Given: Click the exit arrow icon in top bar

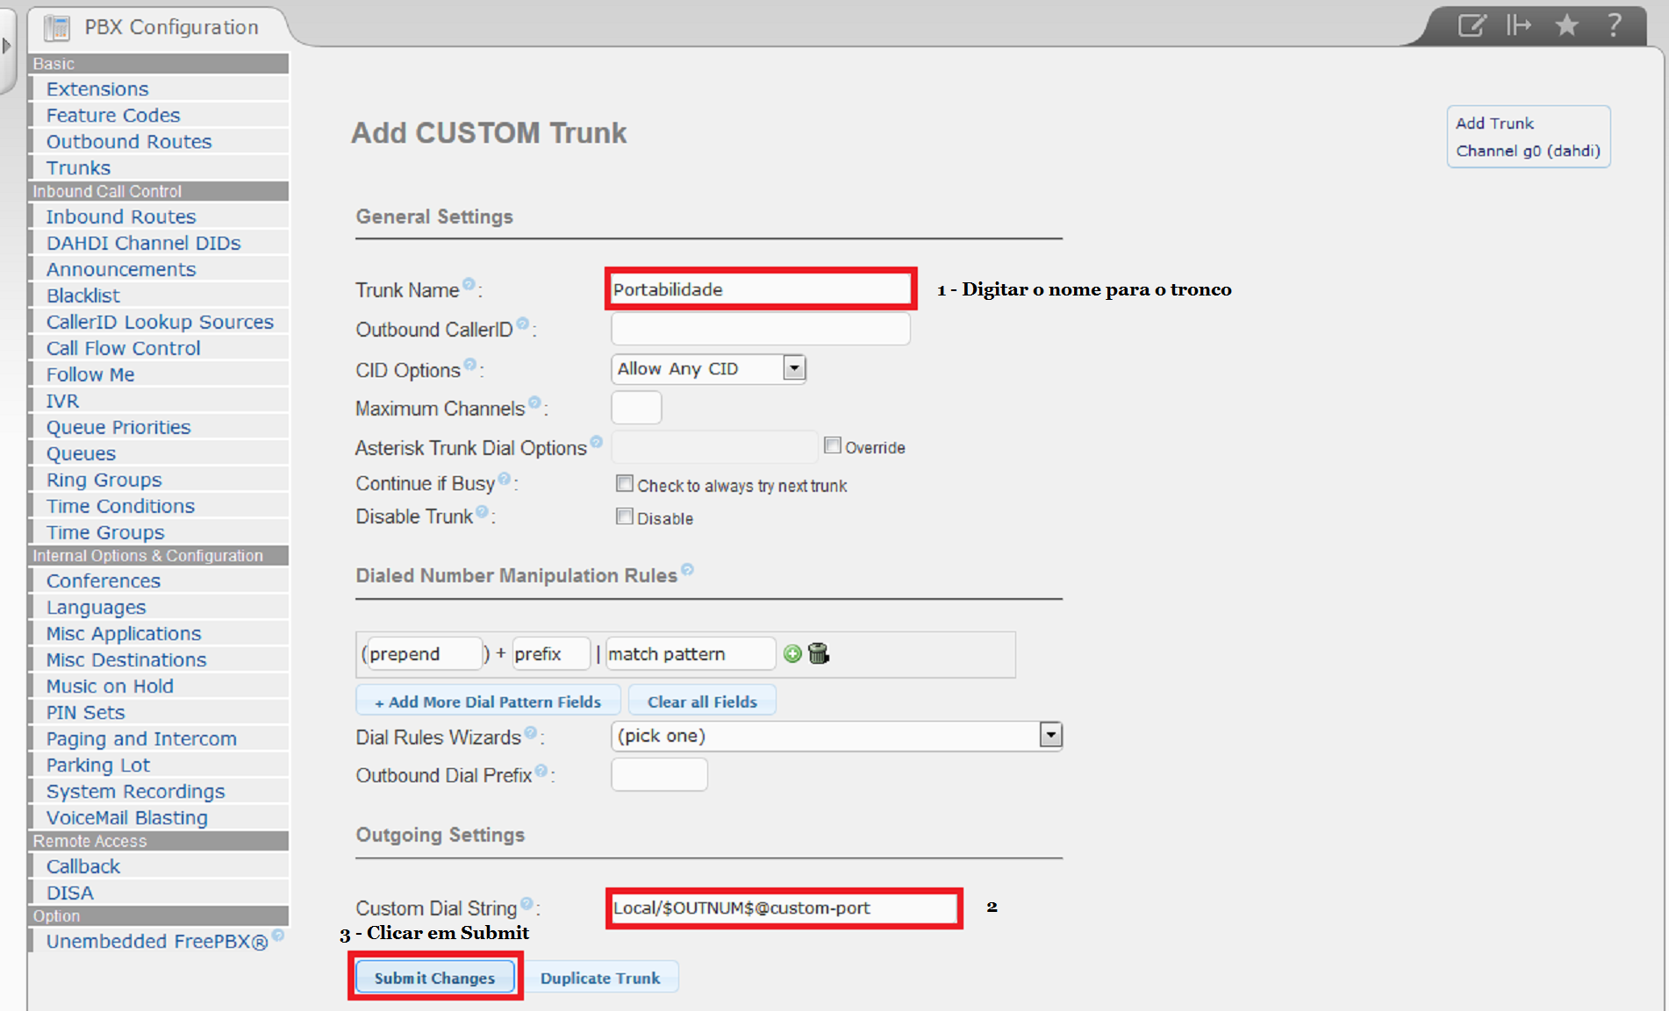Looking at the screenshot, I should 1518,25.
